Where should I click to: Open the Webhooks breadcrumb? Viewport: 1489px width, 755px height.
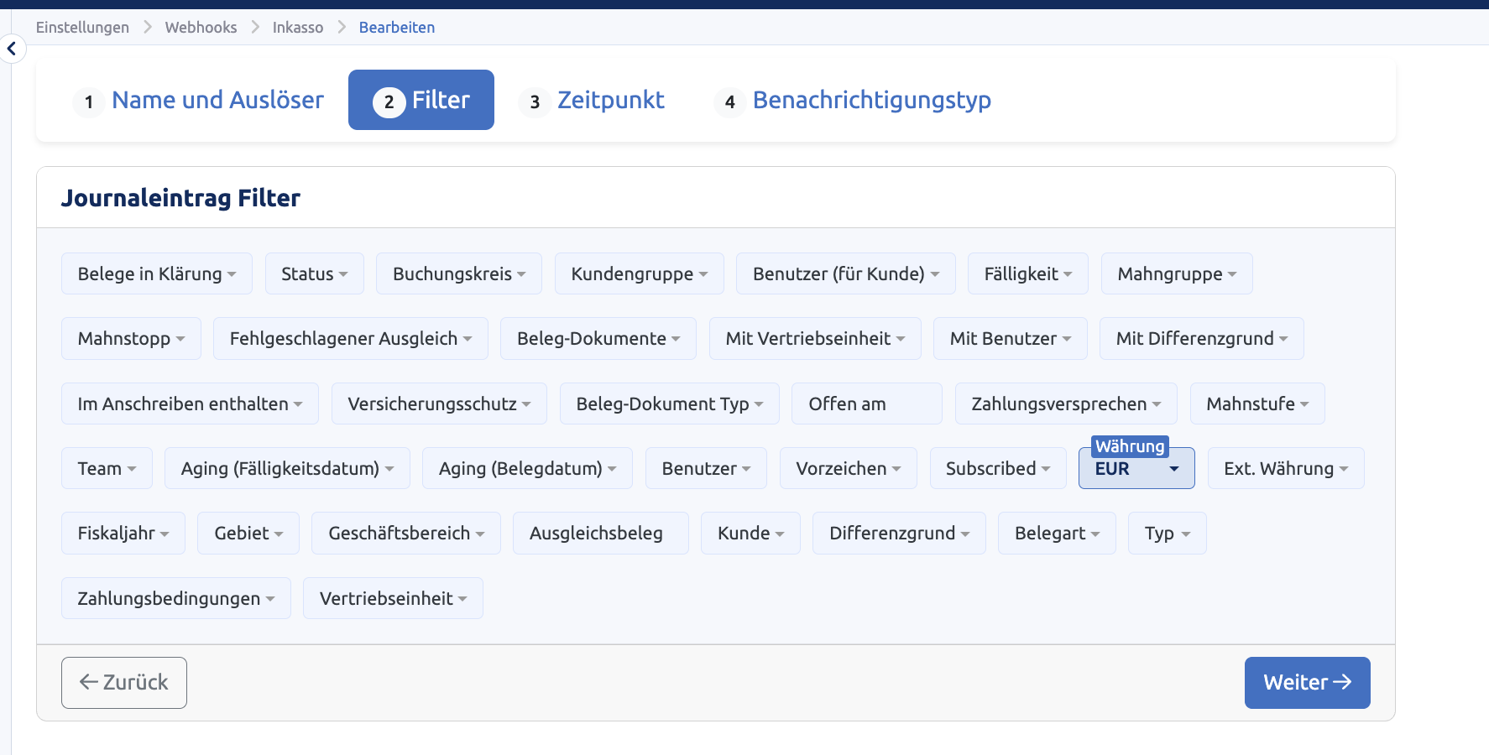coord(201,28)
